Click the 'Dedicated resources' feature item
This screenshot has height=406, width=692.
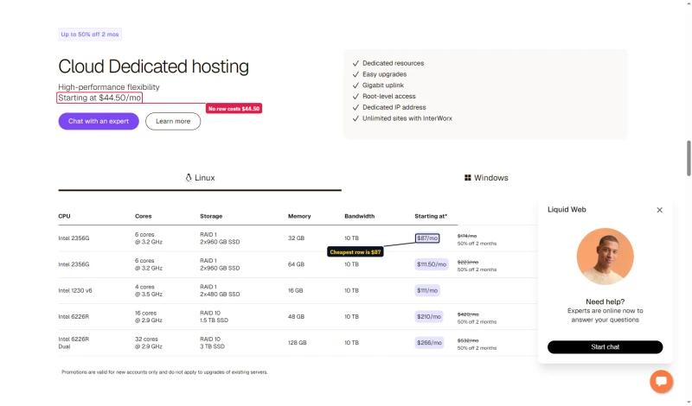tap(394, 63)
